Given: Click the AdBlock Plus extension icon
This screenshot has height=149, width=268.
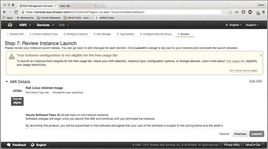Looking at the screenshot, I should (250, 12).
